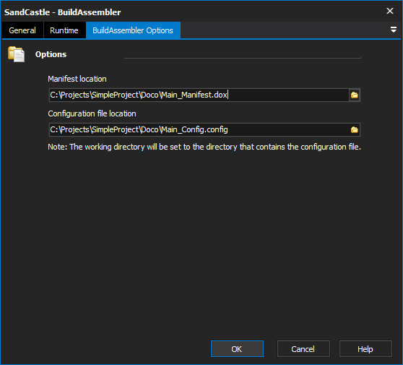Click the working directory note text
The image size is (403, 365).
tap(204, 147)
